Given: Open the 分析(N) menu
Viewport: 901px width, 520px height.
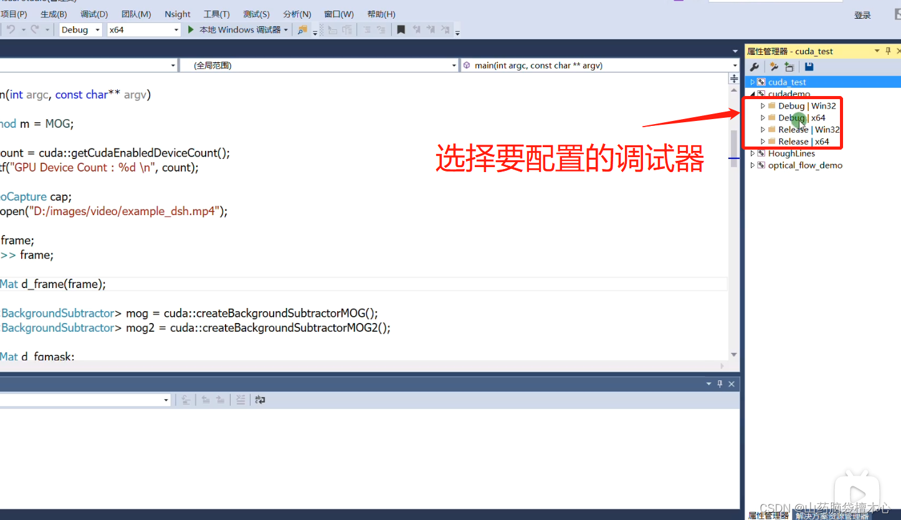Looking at the screenshot, I should (297, 14).
